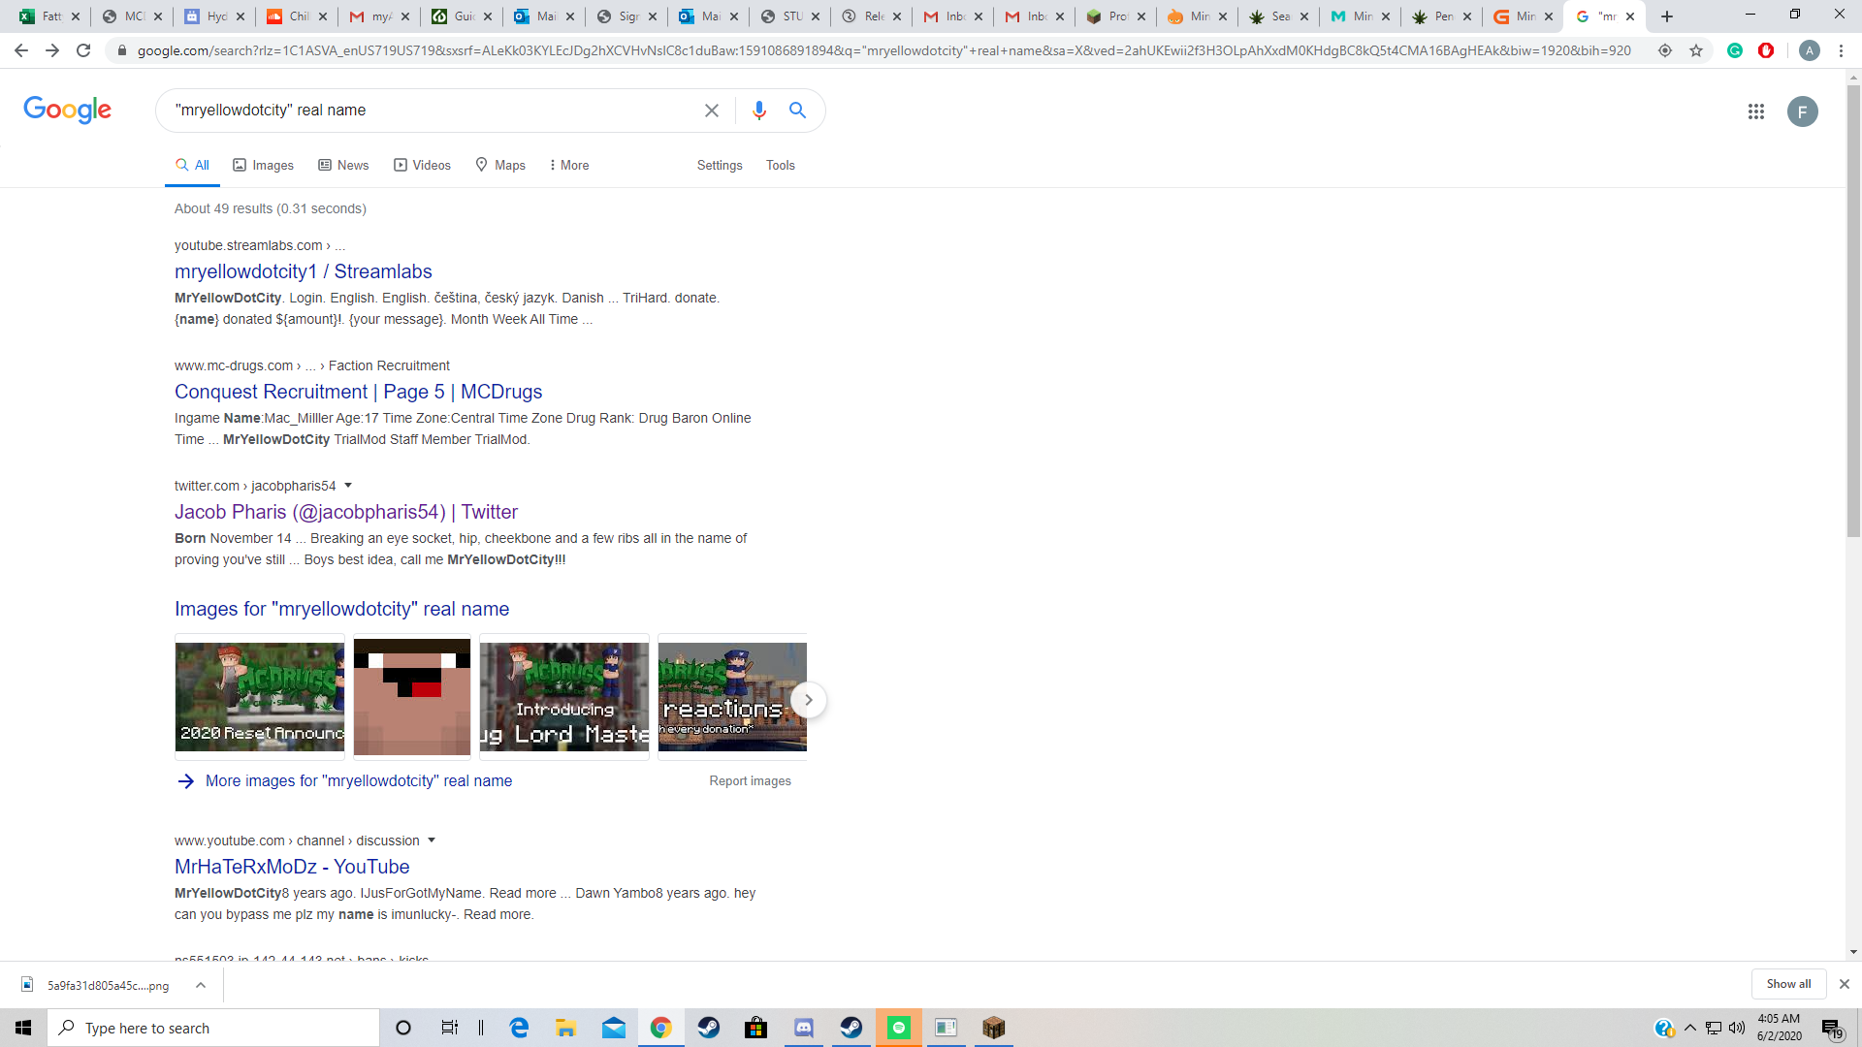1862x1047 pixels.
Task: Switch to the Images tab
Action: [263, 166]
